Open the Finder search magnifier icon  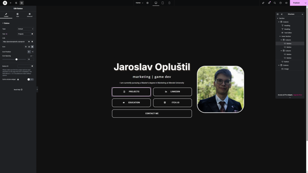274,3
